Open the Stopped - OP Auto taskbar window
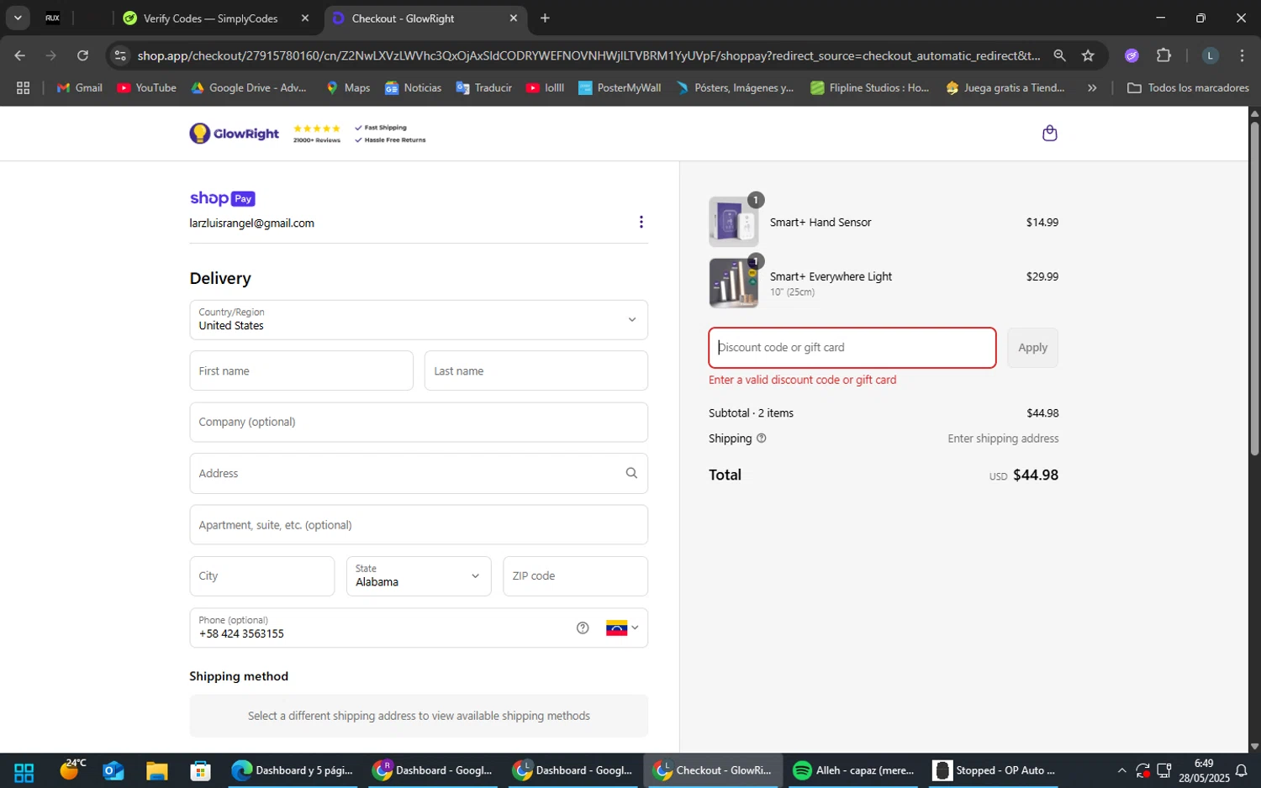This screenshot has height=788, width=1261. point(995,770)
